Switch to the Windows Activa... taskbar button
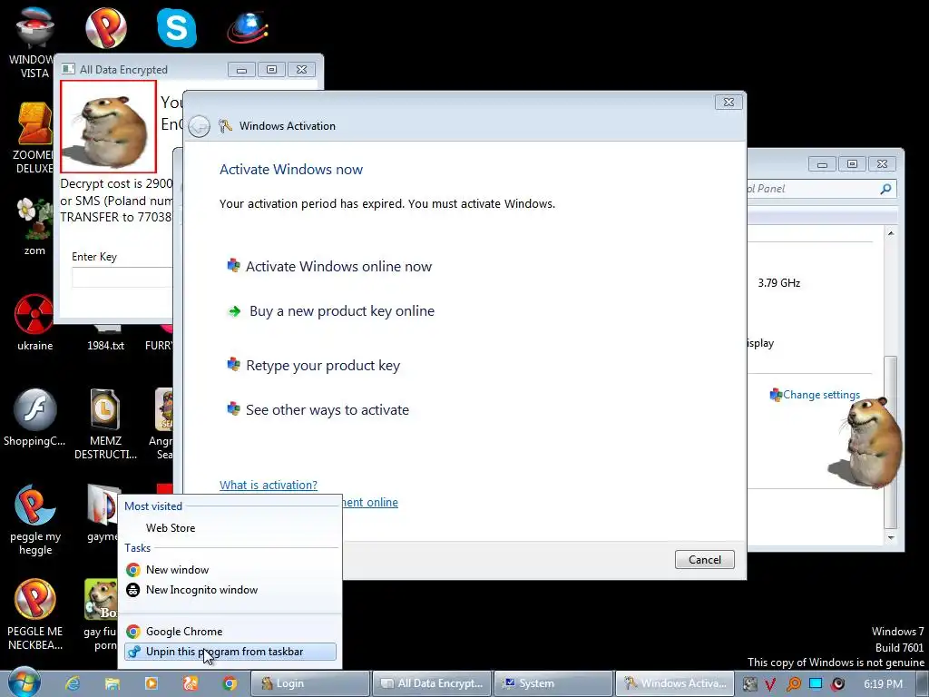 coord(675,683)
